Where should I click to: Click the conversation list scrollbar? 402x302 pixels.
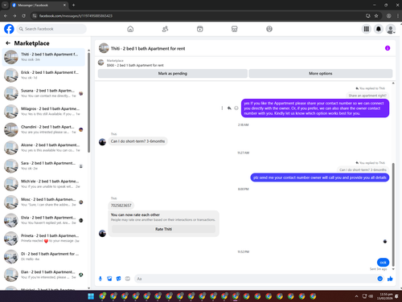coord(88,103)
